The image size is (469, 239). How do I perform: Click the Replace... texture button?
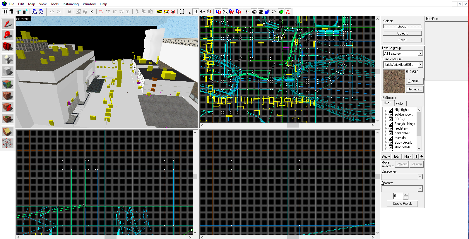(x=414, y=89)
